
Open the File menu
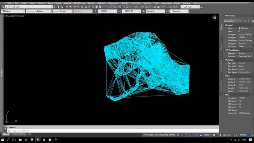coord(10,3)
